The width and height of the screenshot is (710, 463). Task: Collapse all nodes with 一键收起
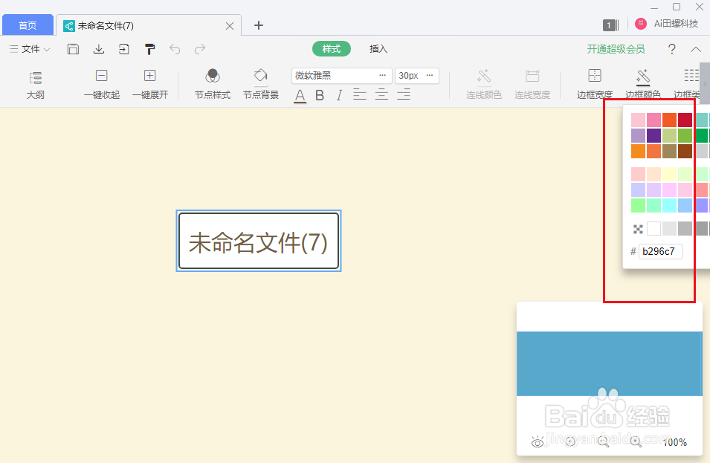pyautogui.click(x=101, y=85)
